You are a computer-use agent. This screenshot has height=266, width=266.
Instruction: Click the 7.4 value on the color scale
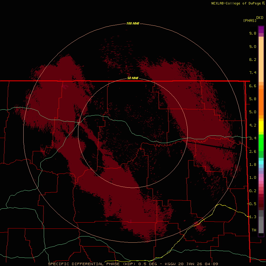[x=253, y=73]
